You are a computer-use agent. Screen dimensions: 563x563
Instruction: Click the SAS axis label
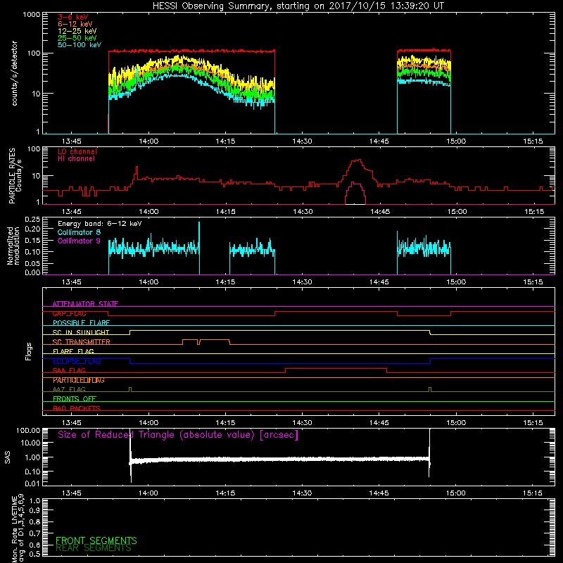coord(7,457)
